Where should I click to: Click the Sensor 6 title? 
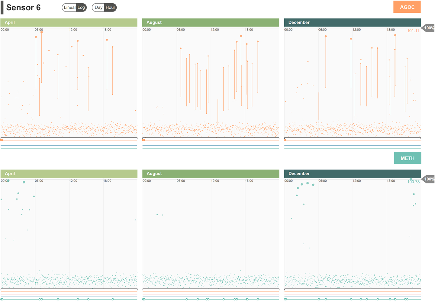[x=23, y=8]
